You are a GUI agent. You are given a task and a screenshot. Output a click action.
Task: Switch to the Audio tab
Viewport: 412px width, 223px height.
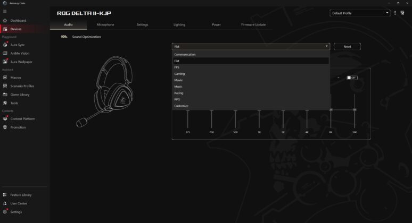(68, 24)
